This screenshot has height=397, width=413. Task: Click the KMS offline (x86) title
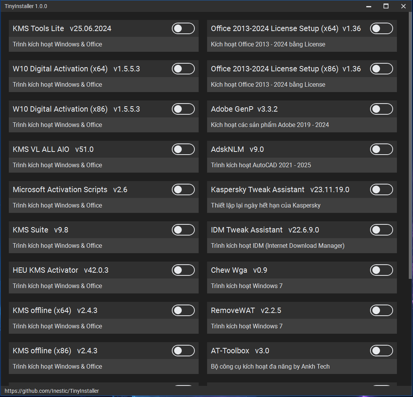click(x=42, y=351)
